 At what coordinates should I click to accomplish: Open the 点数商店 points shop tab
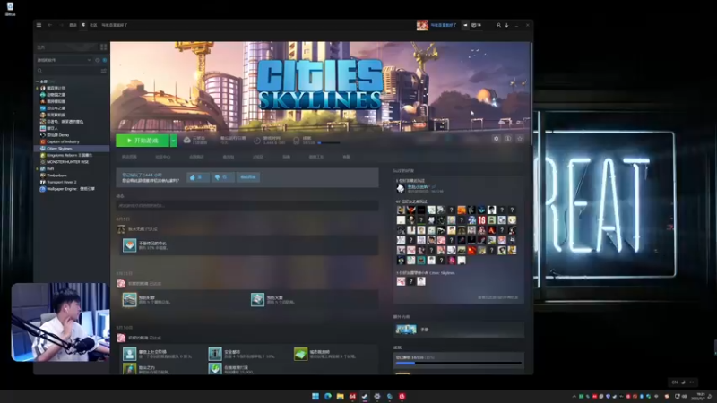tap(196, 157)
